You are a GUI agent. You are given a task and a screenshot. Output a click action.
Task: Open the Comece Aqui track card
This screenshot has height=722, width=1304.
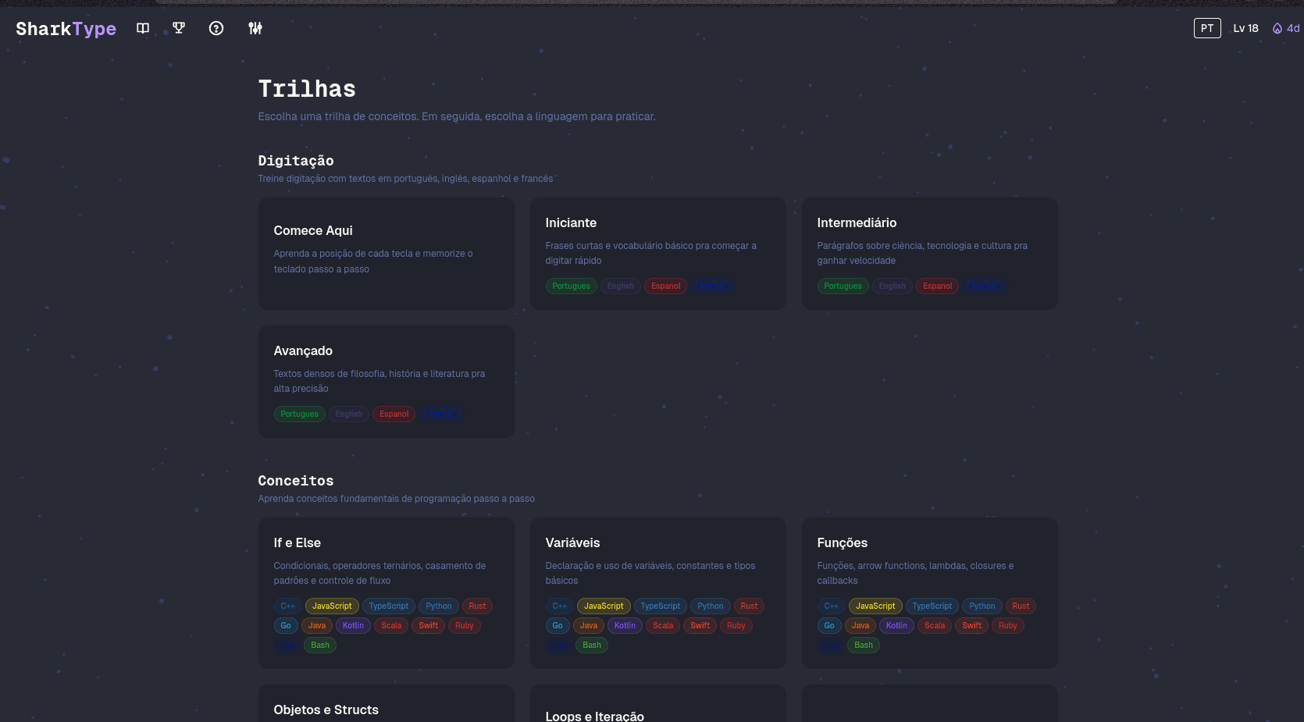pos(386,253)
